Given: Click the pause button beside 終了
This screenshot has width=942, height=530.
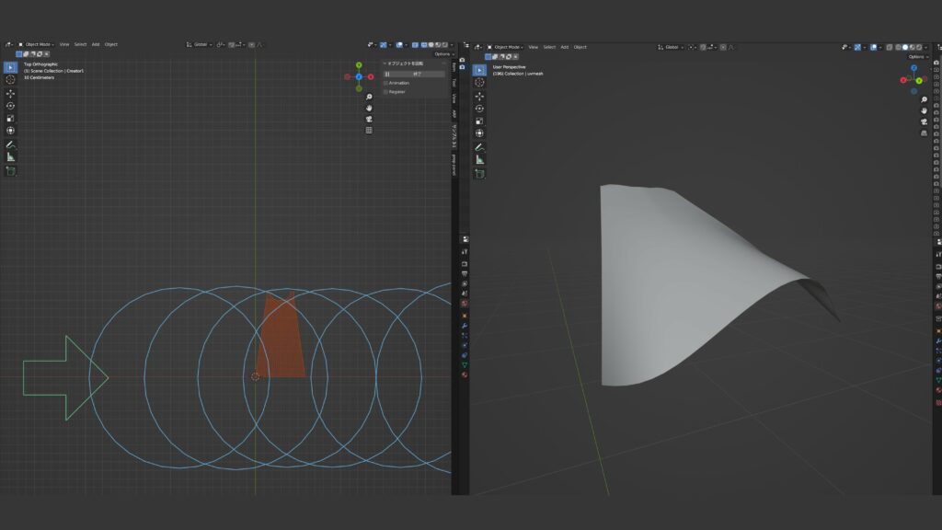Looking at the screenshot, I should click(x=387, y=74).
